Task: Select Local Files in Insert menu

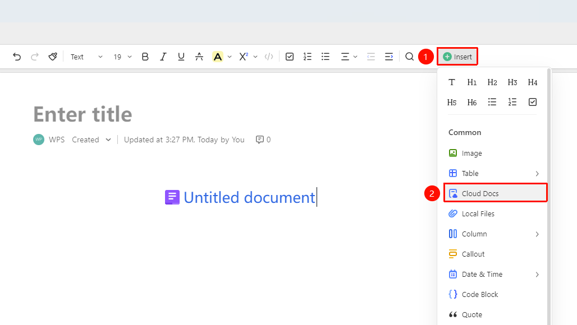Action: [495, 213]
